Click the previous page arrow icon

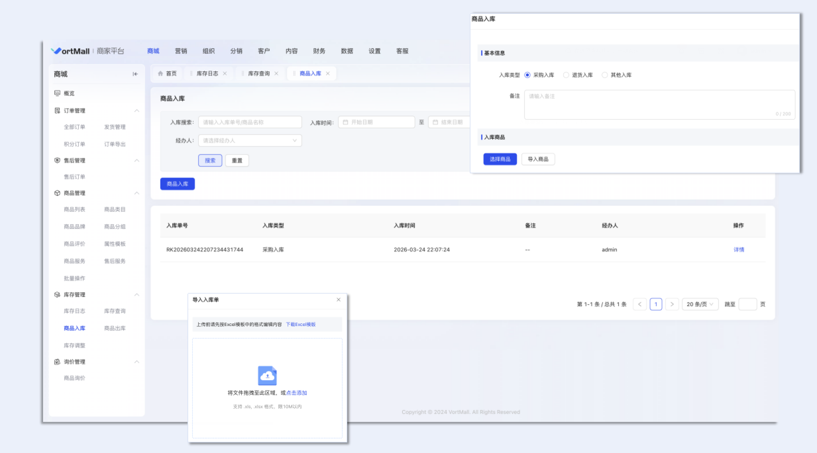click(640, 304)
